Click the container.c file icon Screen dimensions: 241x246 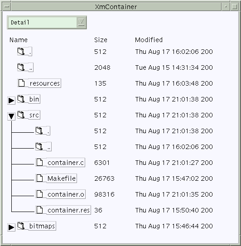(39, 162)
